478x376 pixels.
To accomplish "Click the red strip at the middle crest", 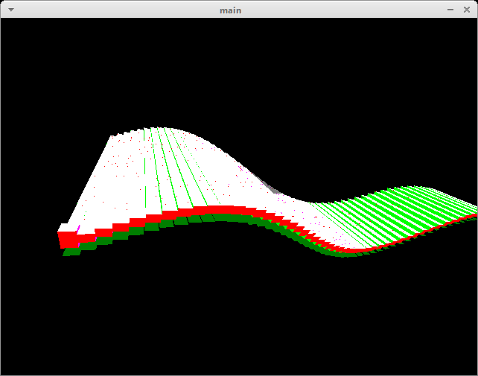I will (x=216, y=211).
